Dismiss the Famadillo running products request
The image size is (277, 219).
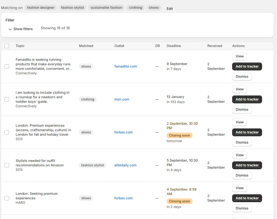click(242, 77)
